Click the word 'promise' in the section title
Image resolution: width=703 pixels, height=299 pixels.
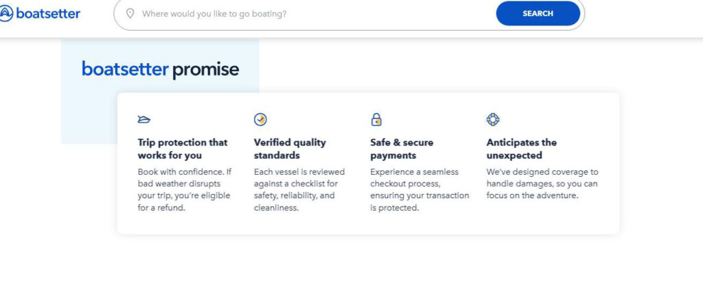(x=205, y=69)
